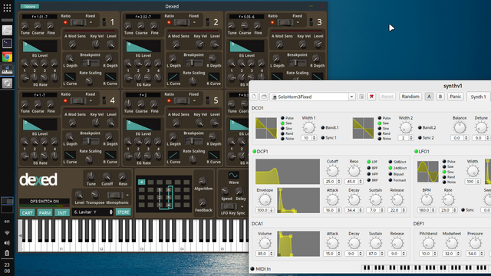Click the Dexed LFO Wave shape display
Screen dimensions: 491x276
pyautogui.click(x=233, y=175)
